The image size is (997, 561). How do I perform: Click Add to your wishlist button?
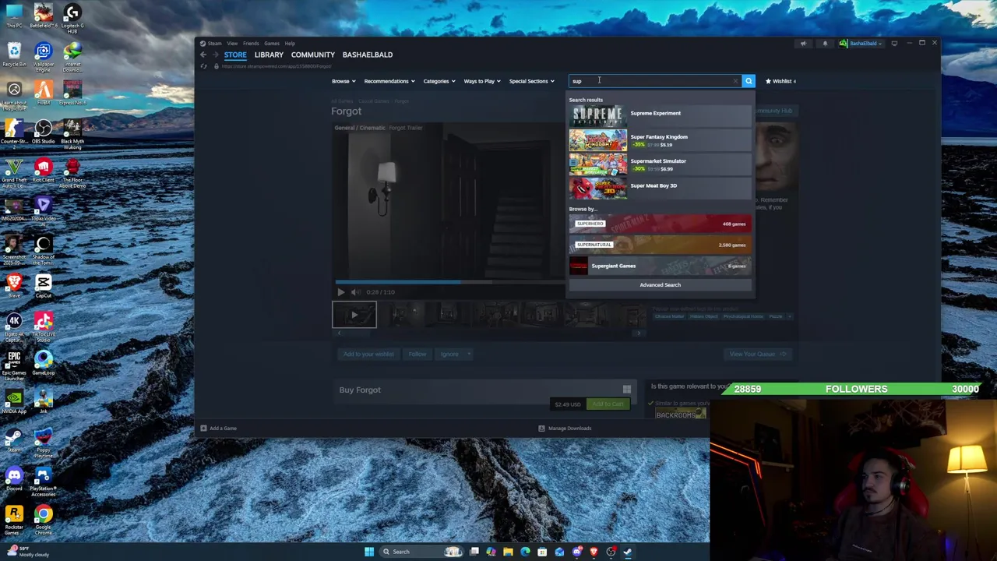pyautogui.click(x=368, y=354)
